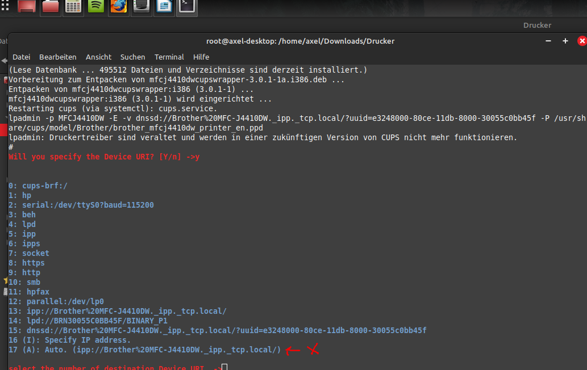This screenshot has height=370, width=587.
Task: Click the line '3: beh'
Action: [22, 215]
